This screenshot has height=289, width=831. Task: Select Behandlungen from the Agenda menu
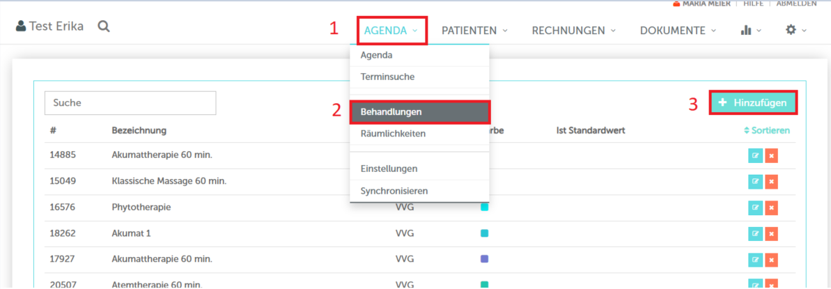(420, 111)
